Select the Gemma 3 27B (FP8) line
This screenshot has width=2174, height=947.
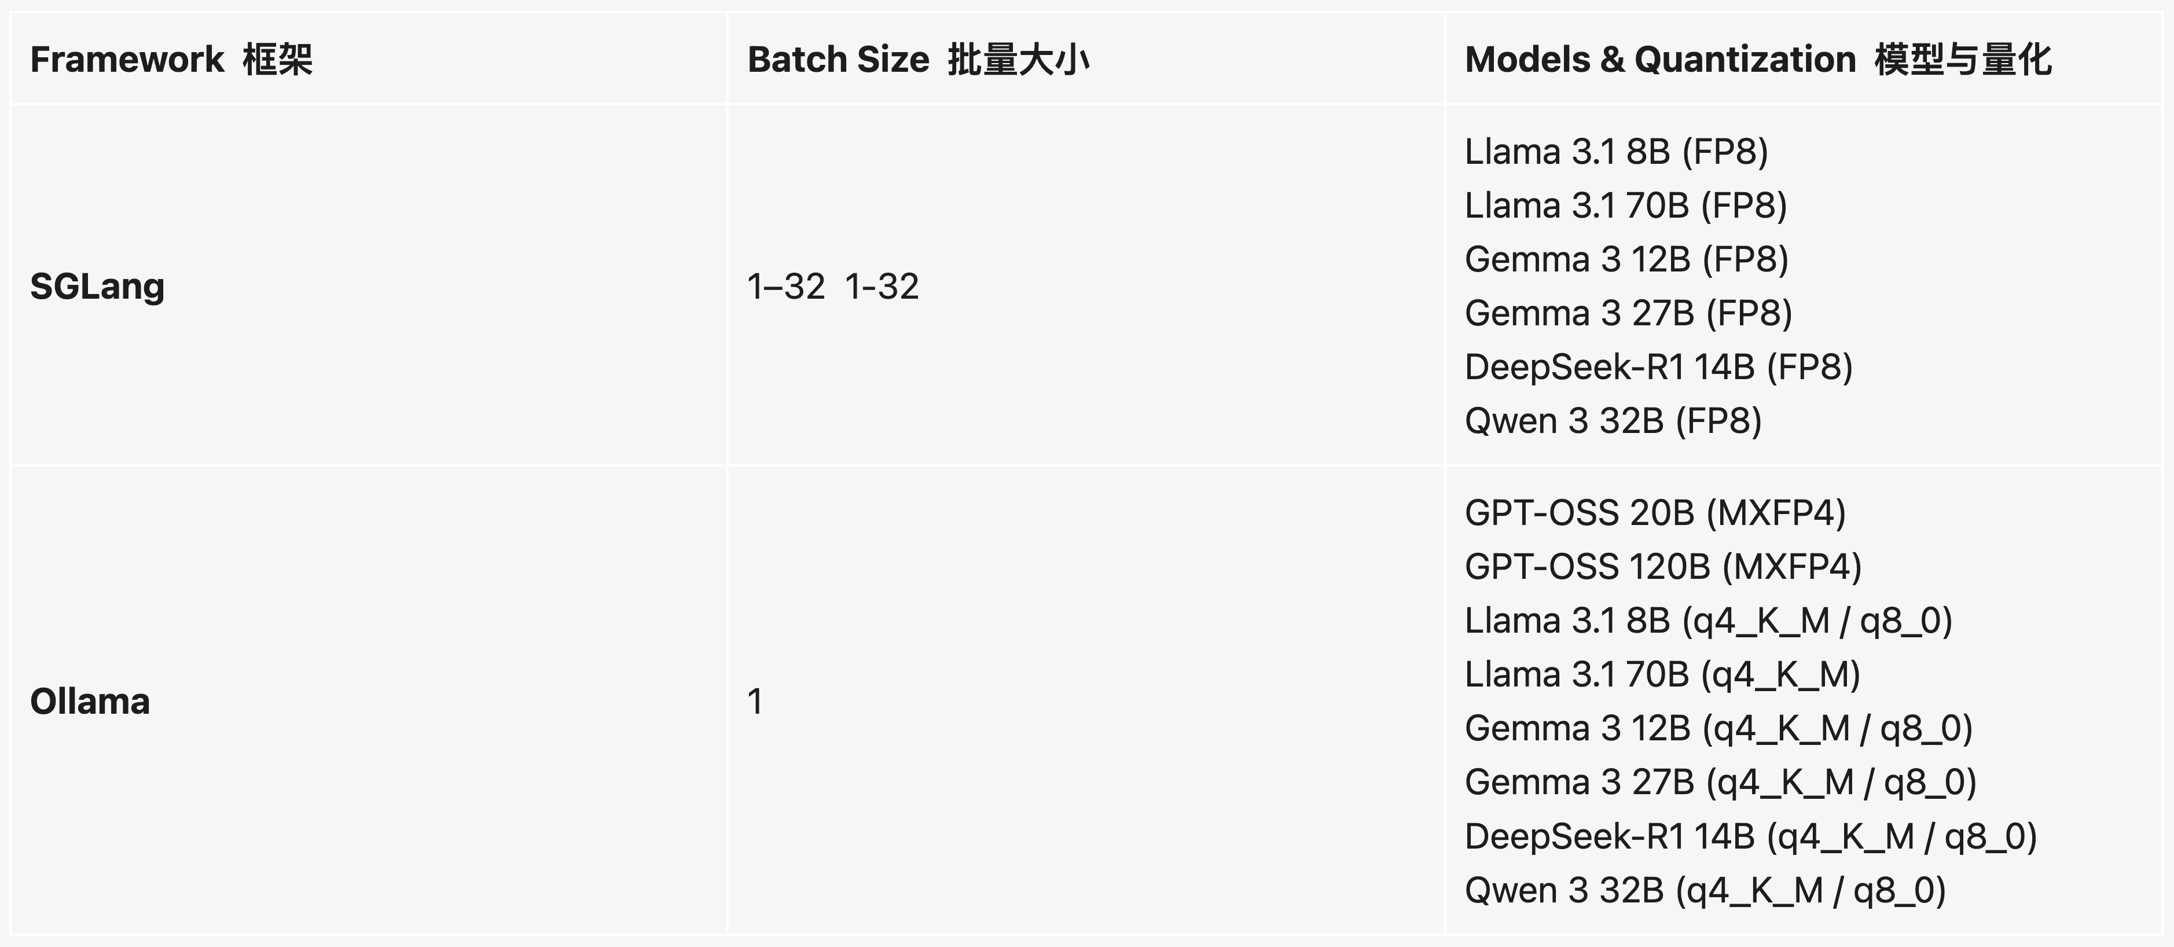[x=1628, y=313]
